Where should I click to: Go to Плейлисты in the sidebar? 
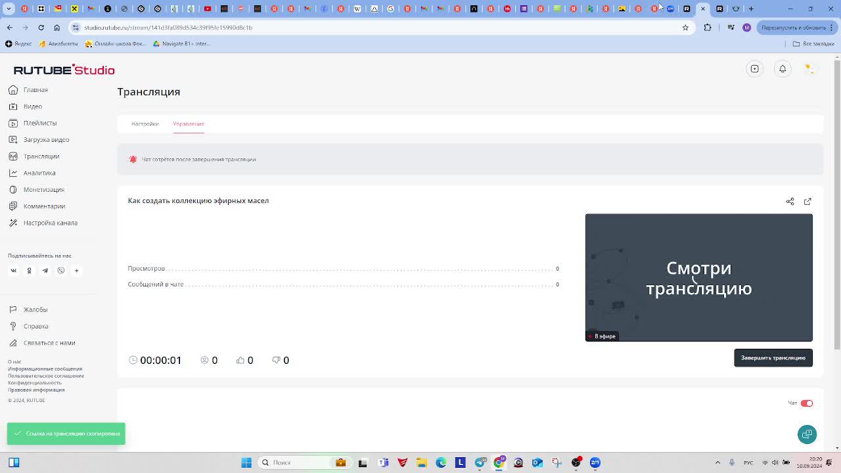coord(33,123)
